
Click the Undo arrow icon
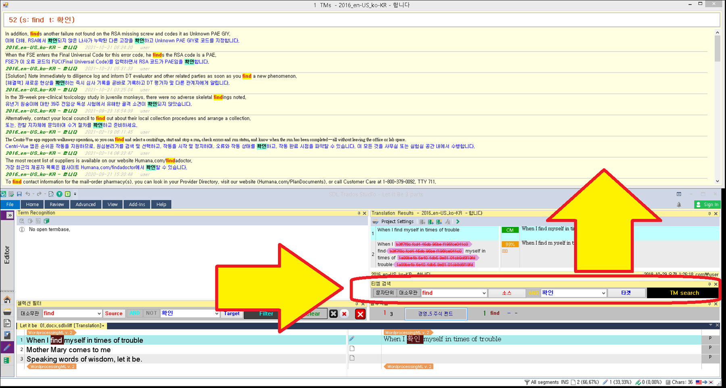click(x=27, y=194)
